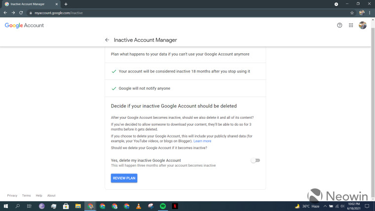Open File Explorer from the taskbar
Viewport: 375px width, 211px height.
pos(78,206)
